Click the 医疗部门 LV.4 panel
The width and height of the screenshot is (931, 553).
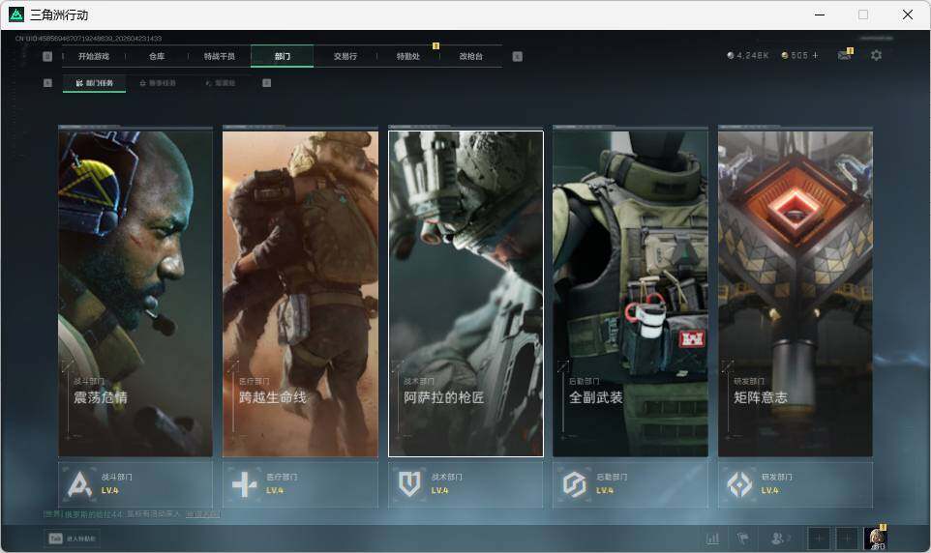(x=300, y=484)
